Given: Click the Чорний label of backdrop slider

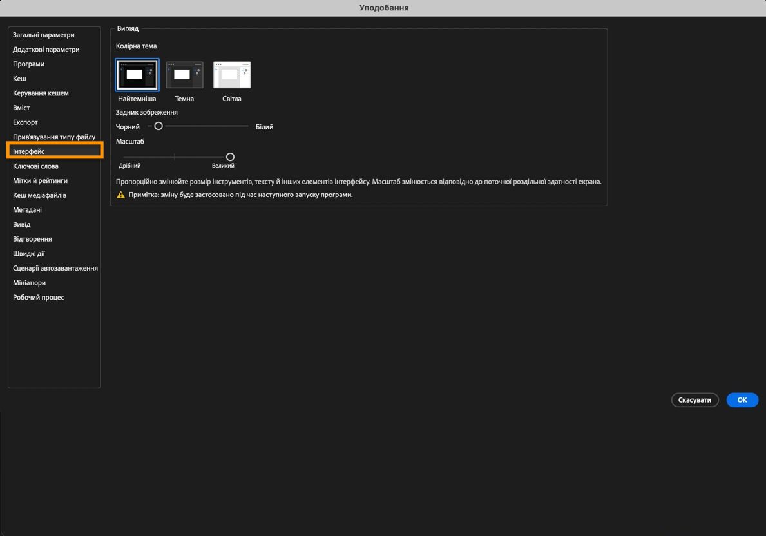Looking at the screenshot, I should tap(128, 127).
